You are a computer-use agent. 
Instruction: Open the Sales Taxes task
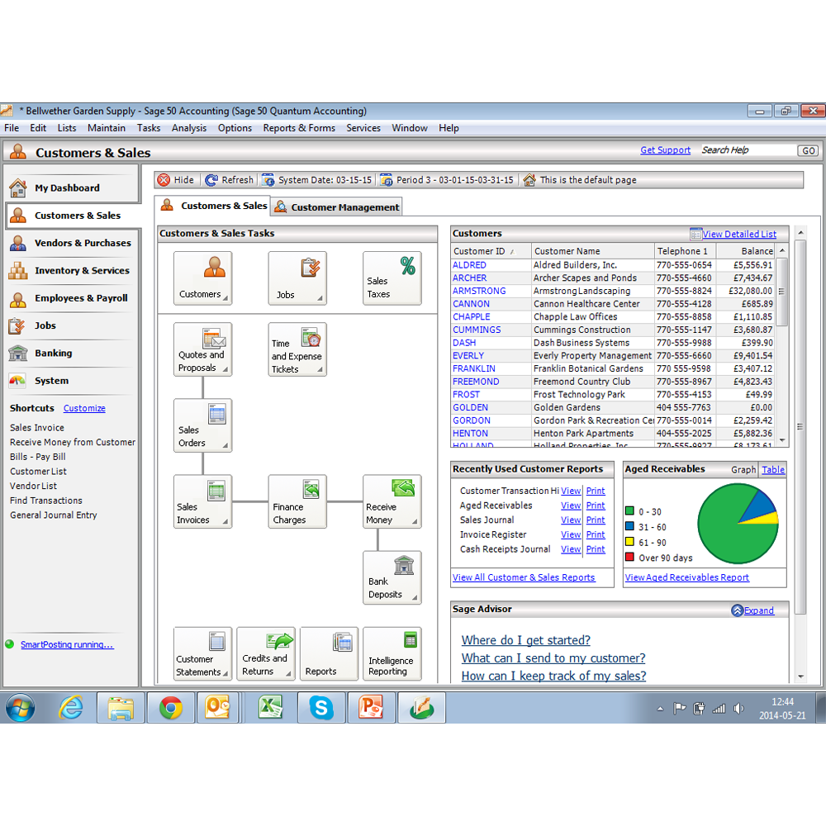click(392, 278)
